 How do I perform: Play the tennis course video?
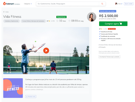46,51
